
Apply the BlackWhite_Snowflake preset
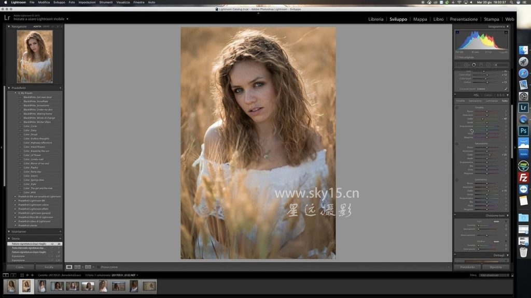pos(36,101)
